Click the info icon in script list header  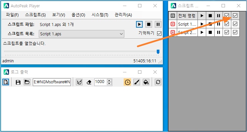pos(173,16)
